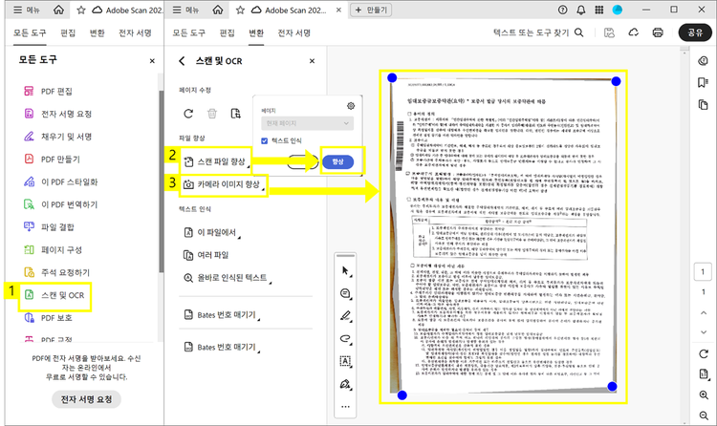
Task: Click 텍스트 또는 도구 찾기 search field
Action: pos(538,32)
